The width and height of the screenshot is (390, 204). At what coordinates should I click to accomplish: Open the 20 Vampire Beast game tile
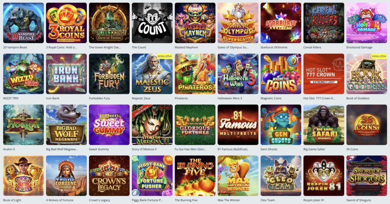(23, 23)
